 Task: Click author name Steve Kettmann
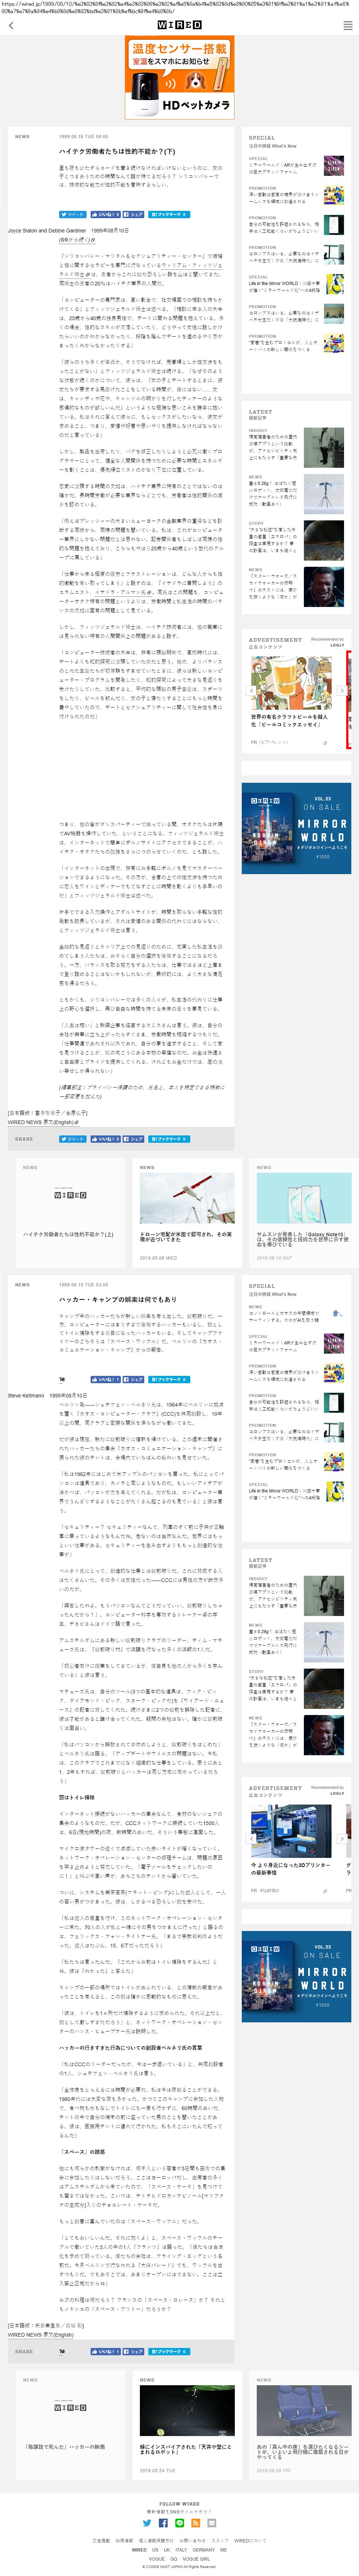tap(26, 1395)
